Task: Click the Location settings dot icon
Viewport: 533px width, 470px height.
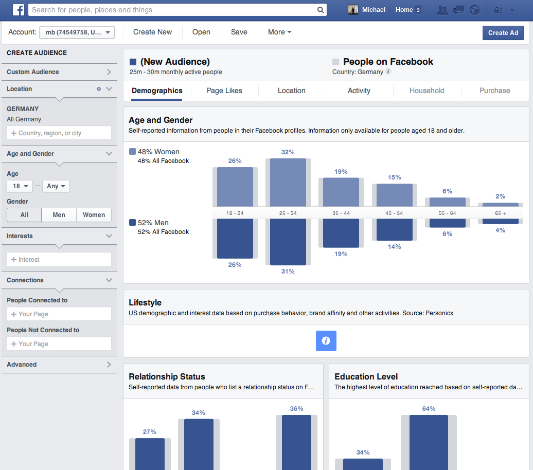Action: coord(99,88)
